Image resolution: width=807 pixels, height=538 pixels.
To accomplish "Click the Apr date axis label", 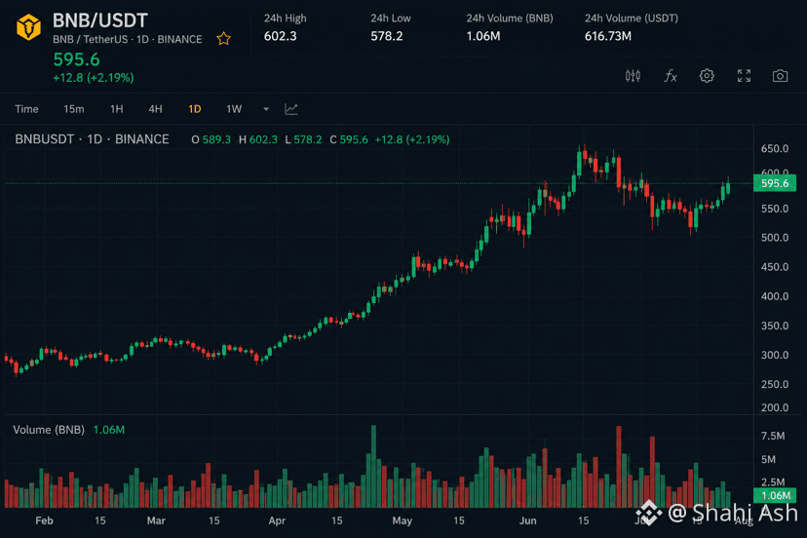I will coord(277,520).
